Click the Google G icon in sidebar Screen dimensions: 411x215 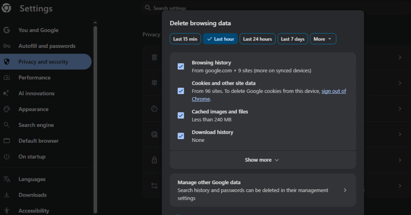pos(6,30)
